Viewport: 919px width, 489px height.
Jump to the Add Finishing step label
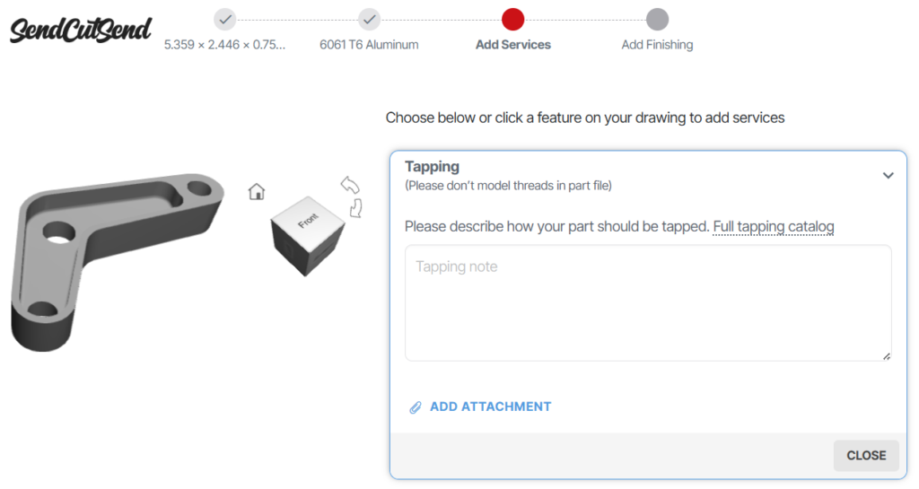[x=657, y=44]
